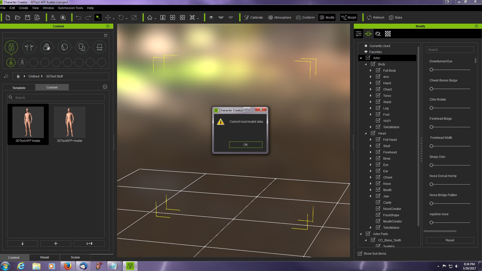The width and height of the screenshot is (482, 271).
Task: Click the Chin Rotate slider handle
Action: pyautogui.click(x=431, y=108)
